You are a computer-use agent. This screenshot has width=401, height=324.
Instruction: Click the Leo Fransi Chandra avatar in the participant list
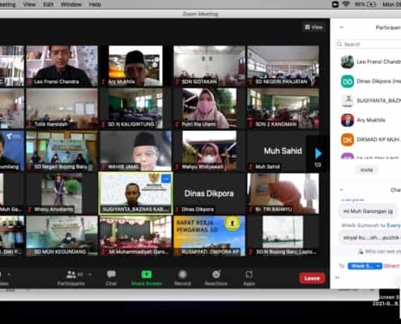click(x=348, y=62)
